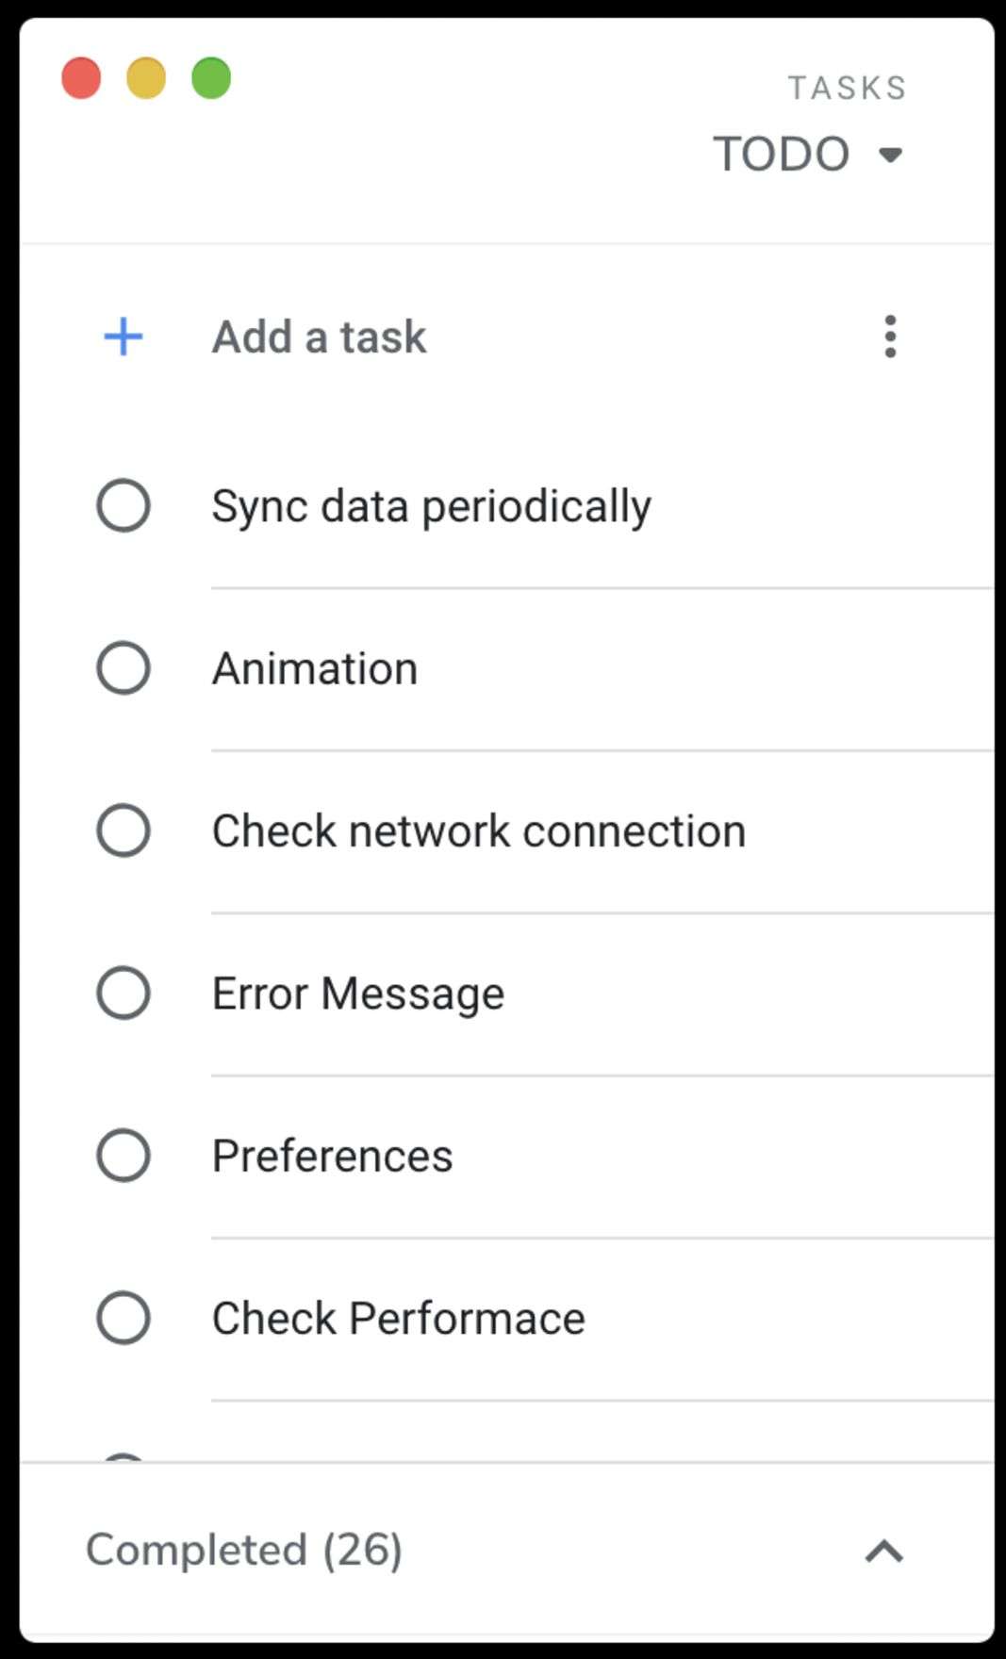This screenshot has height=1659, width=1006.
Task: Complete the 'Check network connection' task
Action: tap(124, 830)
